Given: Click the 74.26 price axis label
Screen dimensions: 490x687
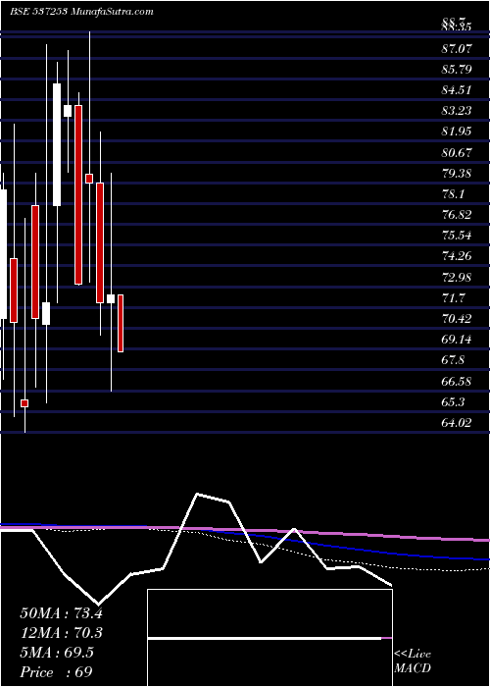Looking at the screenshot, I should pyautogui.click(x=457, y=256).
